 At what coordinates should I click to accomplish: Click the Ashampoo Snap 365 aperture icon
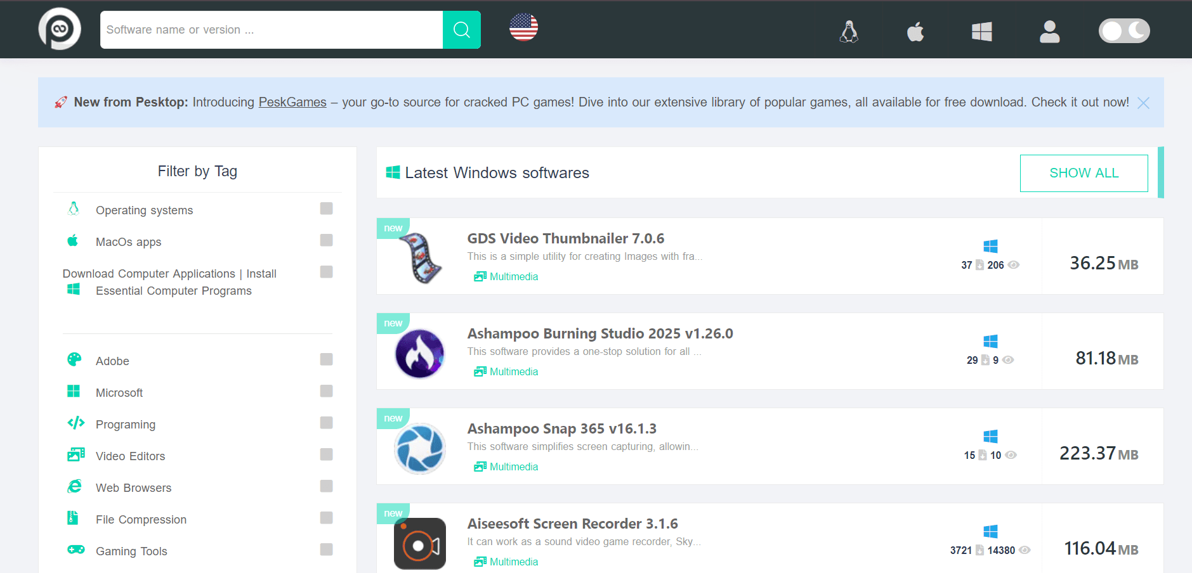419,449
